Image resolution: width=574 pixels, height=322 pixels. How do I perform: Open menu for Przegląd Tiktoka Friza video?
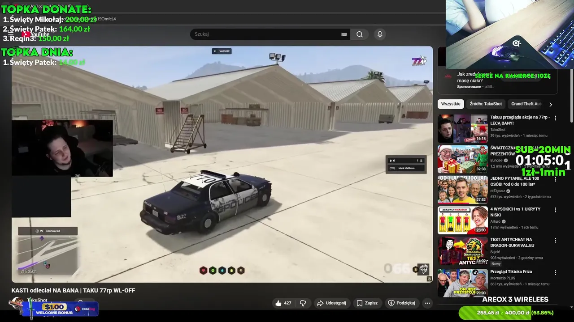(x=555, y=272)
